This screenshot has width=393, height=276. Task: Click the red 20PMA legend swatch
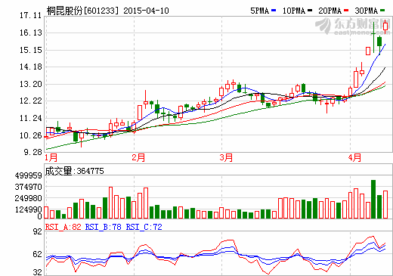tap(346, 11)
